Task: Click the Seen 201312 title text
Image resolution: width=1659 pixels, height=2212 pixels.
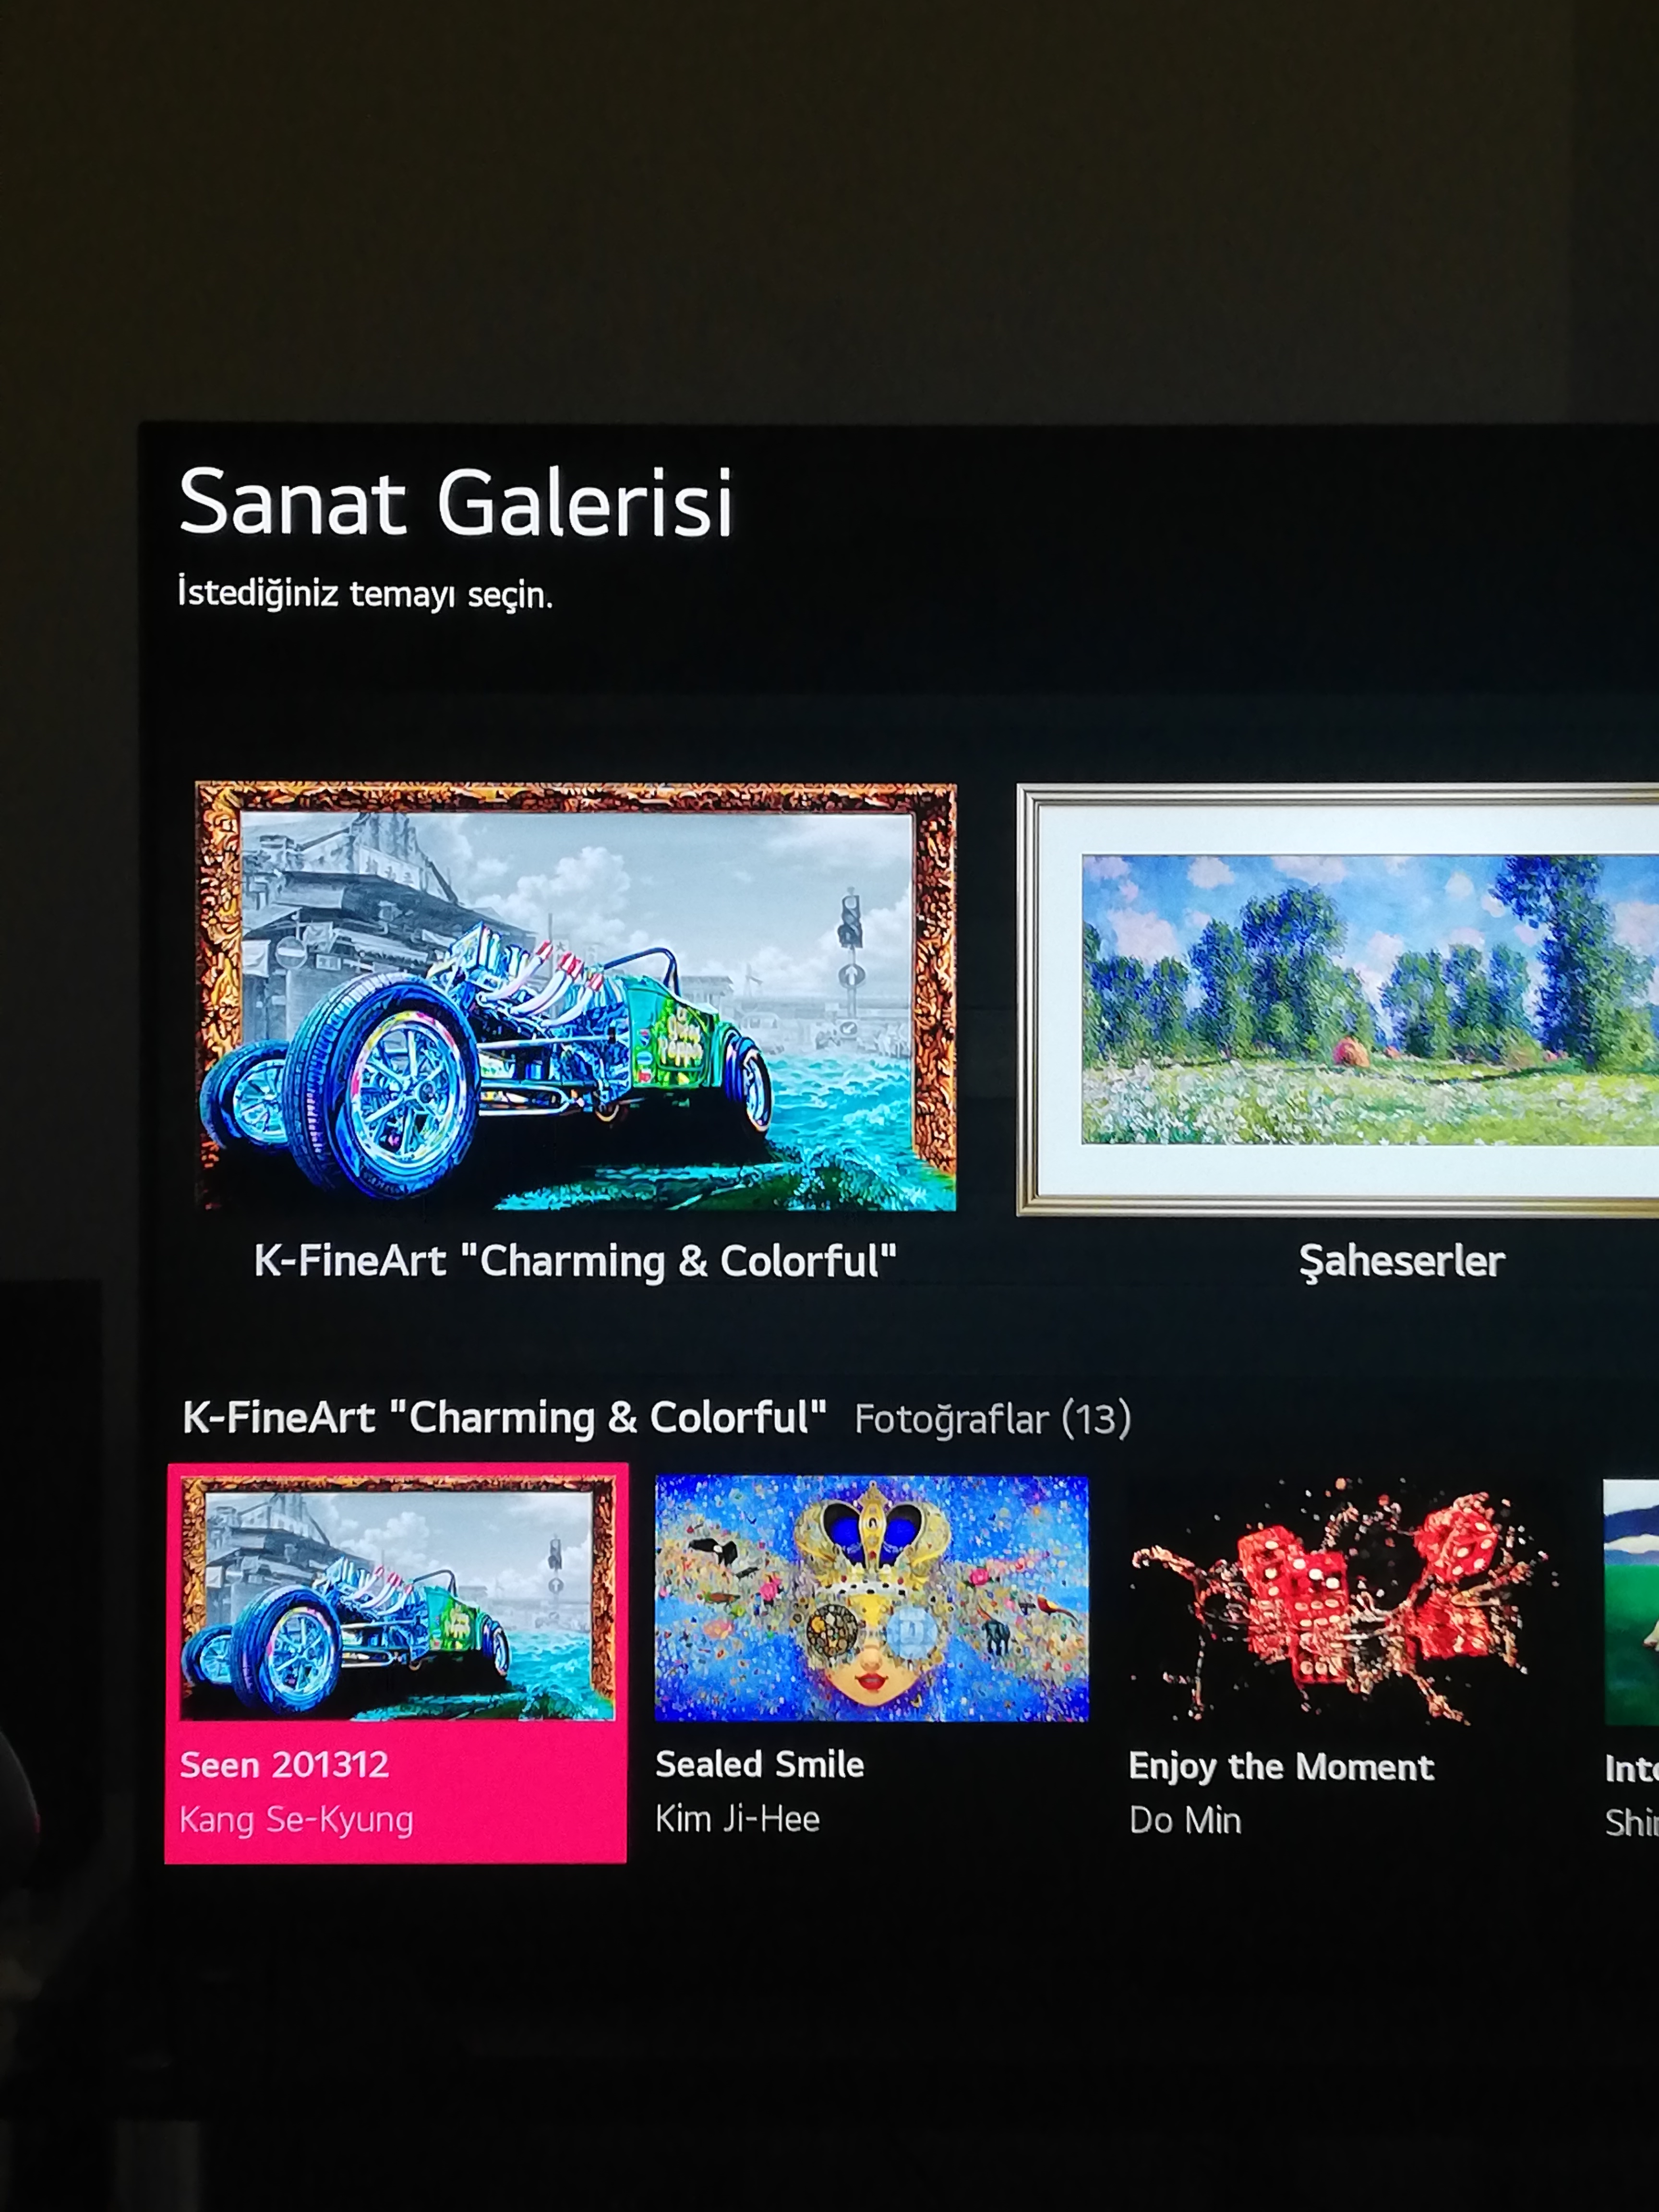Action: point(284,1764)
